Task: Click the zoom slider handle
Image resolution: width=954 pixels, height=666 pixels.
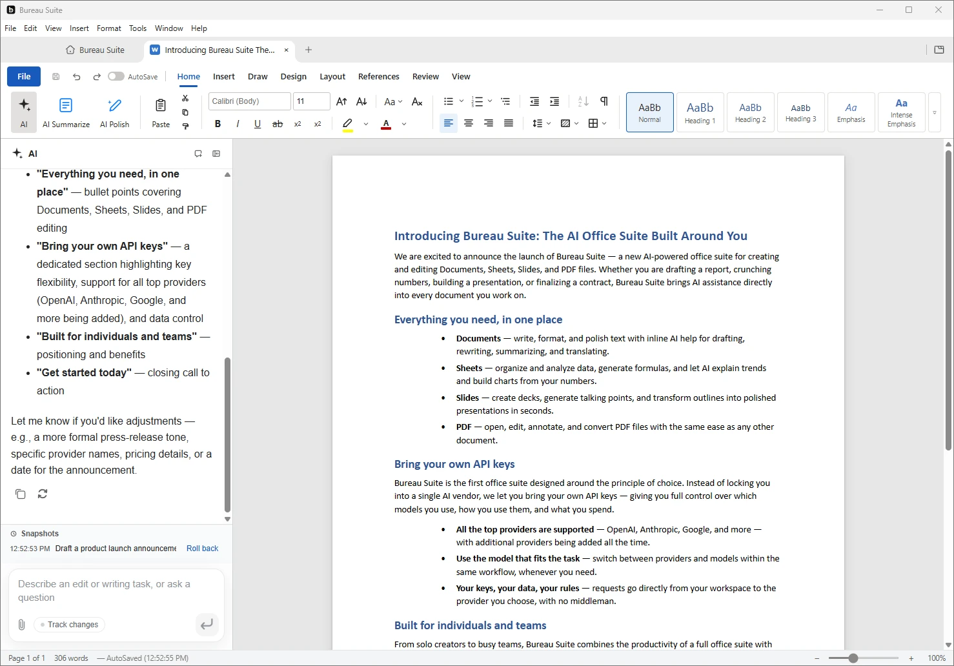Action: pos(853,658)
